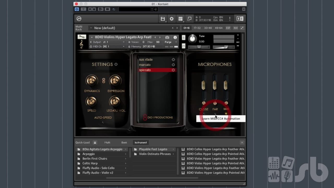Click the floppy disk save icon
Screen dimensions: 334x188
pyautogui.click(x=163, y=19)
